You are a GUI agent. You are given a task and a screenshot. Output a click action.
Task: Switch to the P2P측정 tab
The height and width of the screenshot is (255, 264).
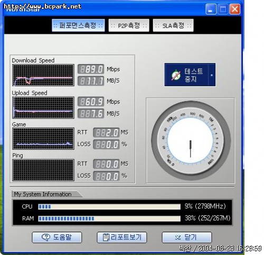point(129,25)
